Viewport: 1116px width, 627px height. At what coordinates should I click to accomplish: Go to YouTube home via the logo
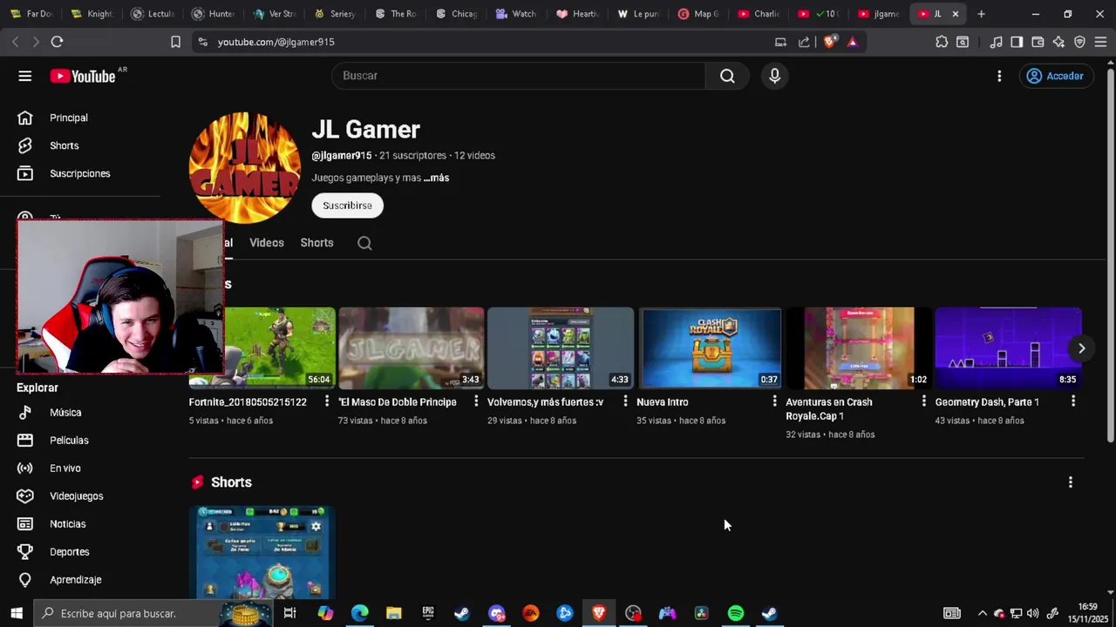pyautogui.click(x=82, y=76)
